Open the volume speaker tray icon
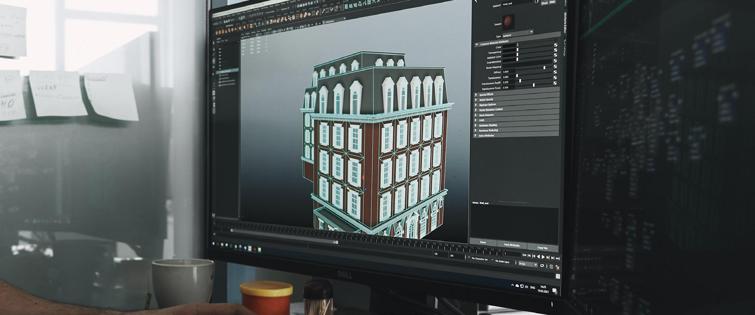Image resolution: width=755 pixels, height=315 pixels. tap(527, 287)
